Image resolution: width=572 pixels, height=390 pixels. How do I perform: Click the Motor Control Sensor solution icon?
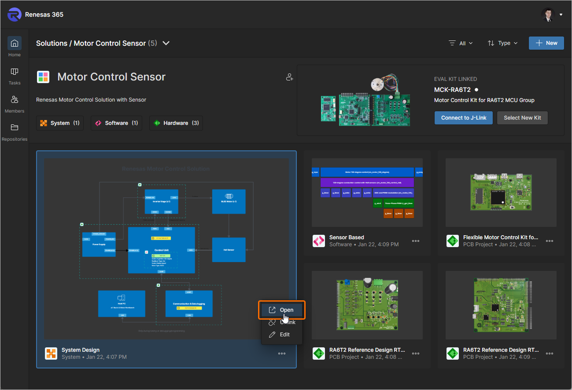pos(43,77)
